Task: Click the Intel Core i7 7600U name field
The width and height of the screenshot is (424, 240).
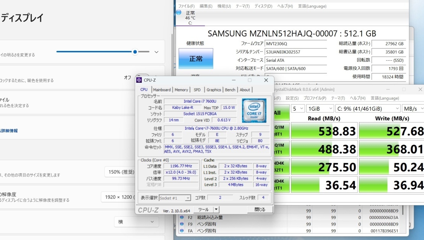Action: pos(200,101)
